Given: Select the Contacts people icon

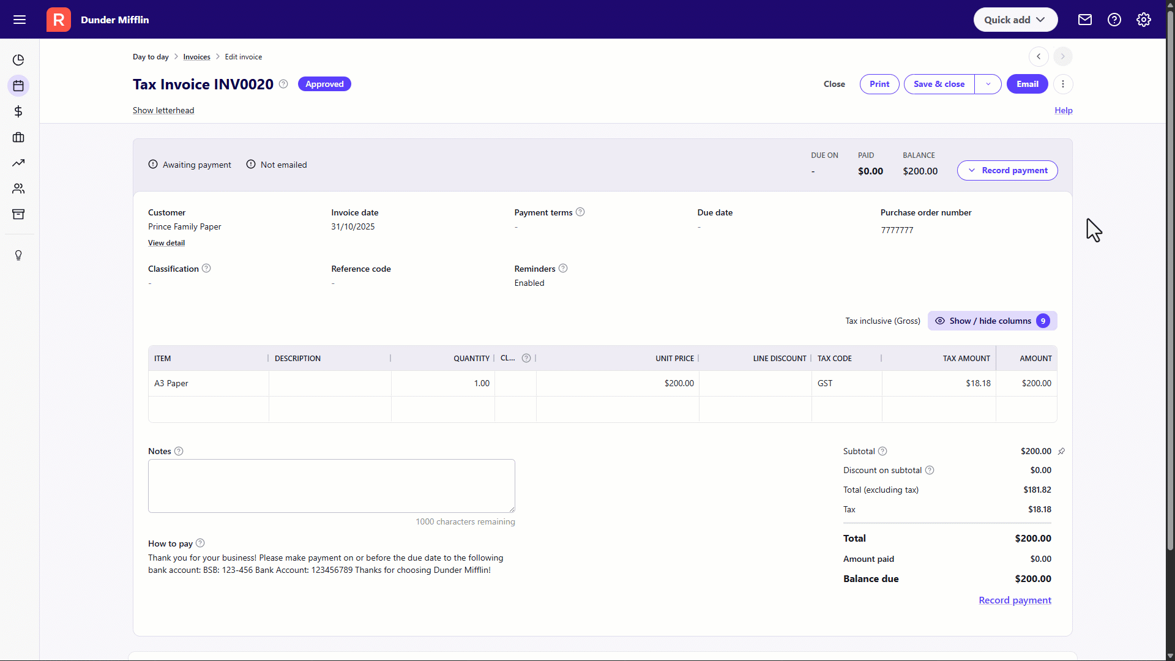Looking at the screenshot, I should [18, 189].
